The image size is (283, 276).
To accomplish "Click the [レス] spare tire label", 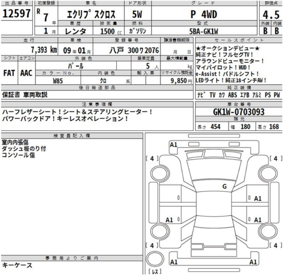I will pyautogui.click(x=154, y=272).
